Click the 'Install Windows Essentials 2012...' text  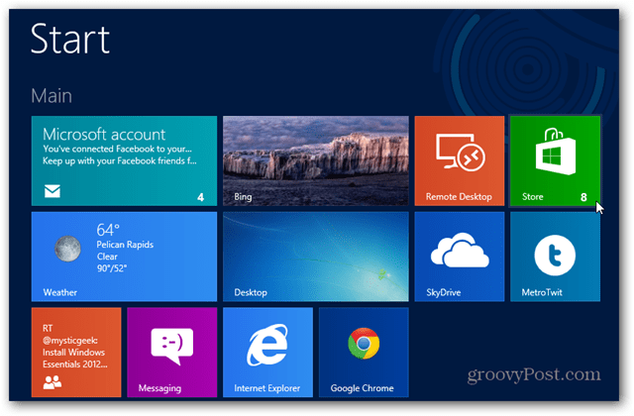click(75, 359)
